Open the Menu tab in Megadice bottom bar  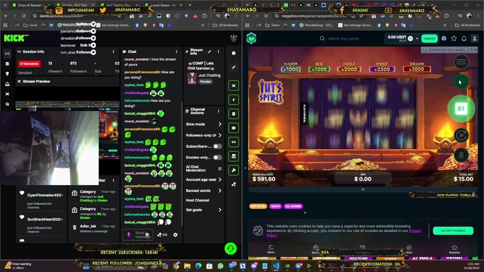[x=271, y=249]
